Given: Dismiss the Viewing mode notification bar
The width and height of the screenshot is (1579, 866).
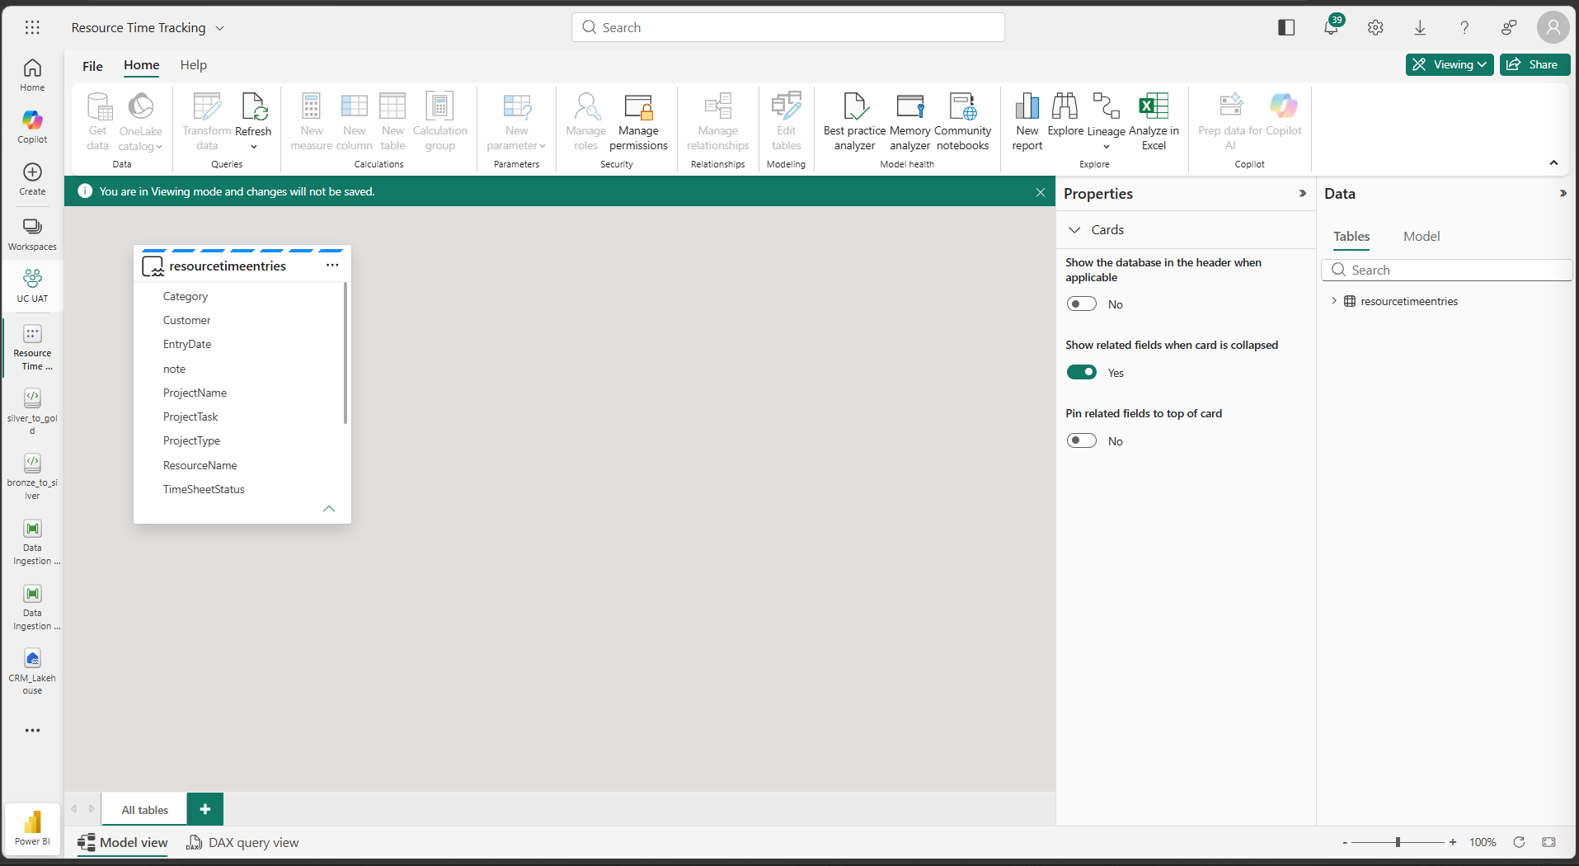Looking at the screenshot, I should (1041, 192).
